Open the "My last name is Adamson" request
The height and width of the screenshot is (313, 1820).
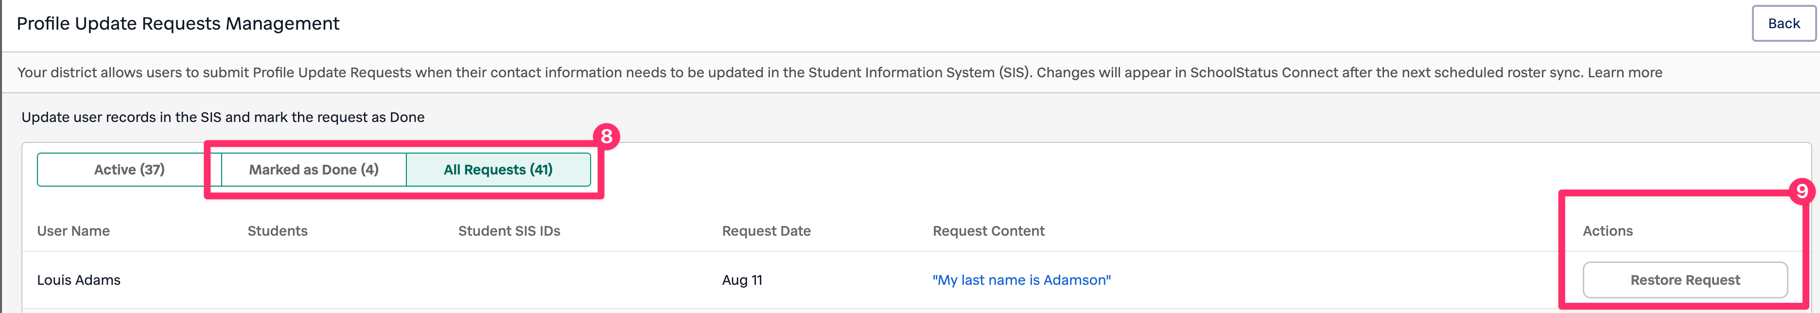[1021, 280]
